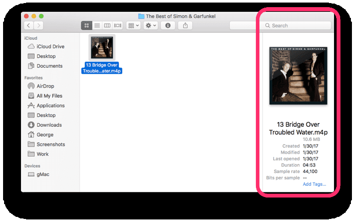Click the Share toolbar icon
This screenshot has height=222, width=355.
click(185, 25)
